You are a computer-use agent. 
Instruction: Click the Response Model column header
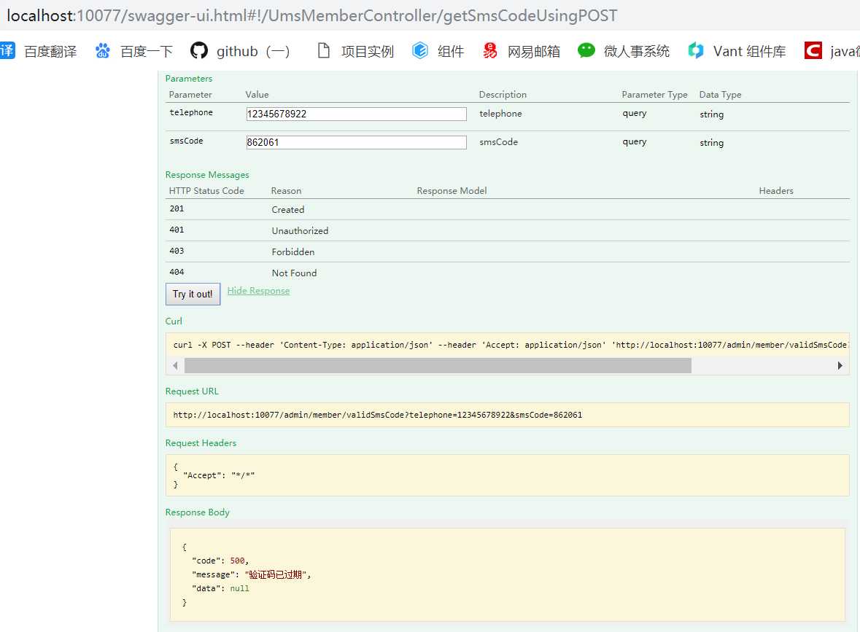[452, 191]
